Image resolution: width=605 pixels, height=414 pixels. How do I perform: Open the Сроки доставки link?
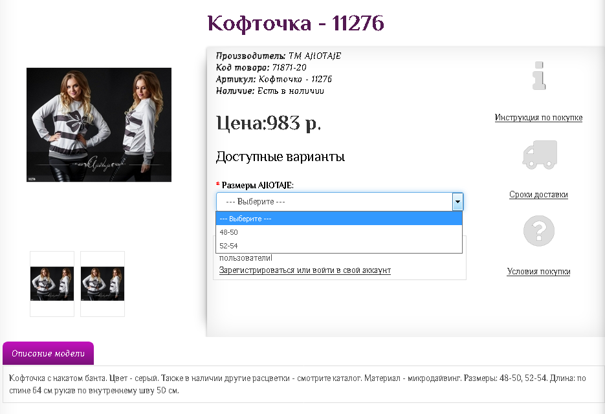click(x=538, y=195)
